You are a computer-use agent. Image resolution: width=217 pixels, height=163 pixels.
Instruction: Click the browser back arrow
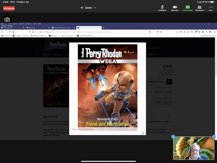[2, 32]
